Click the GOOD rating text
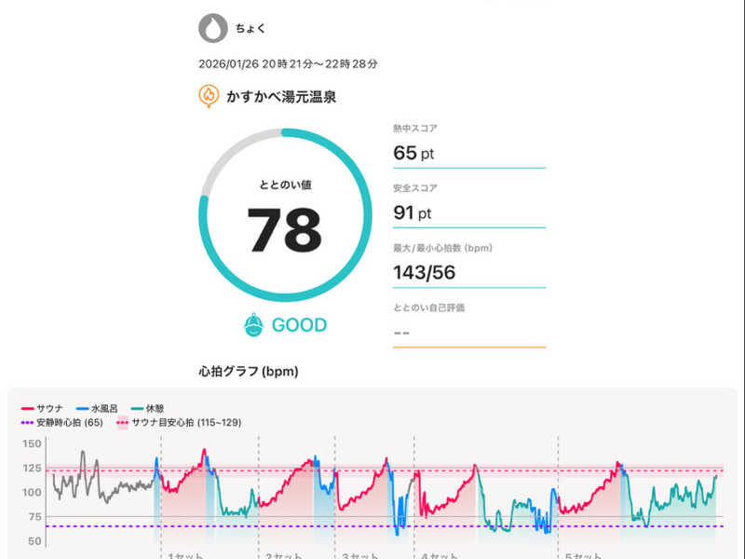The width and height of the screenshot is (745, 559). pos(299,325)
